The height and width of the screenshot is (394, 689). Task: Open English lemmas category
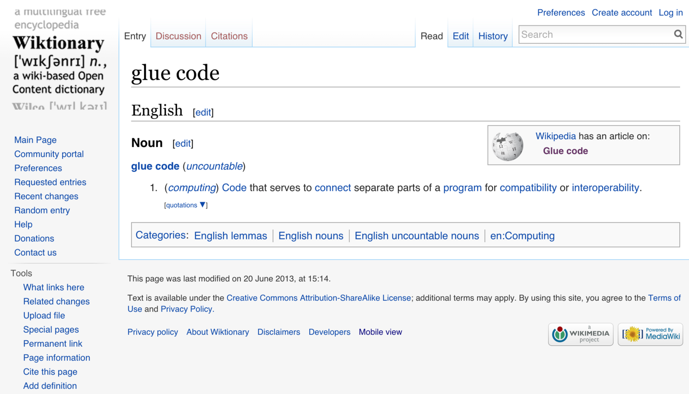tap(230, 236)
